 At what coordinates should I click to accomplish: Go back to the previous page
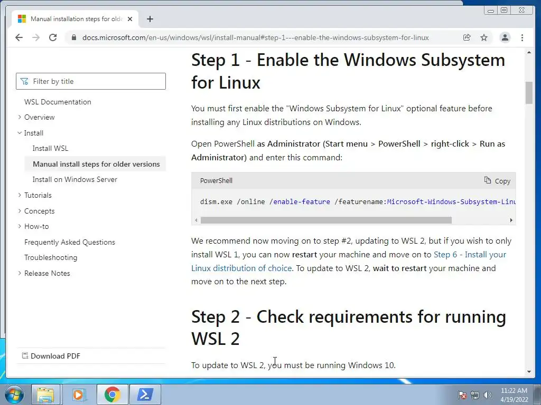19,37
